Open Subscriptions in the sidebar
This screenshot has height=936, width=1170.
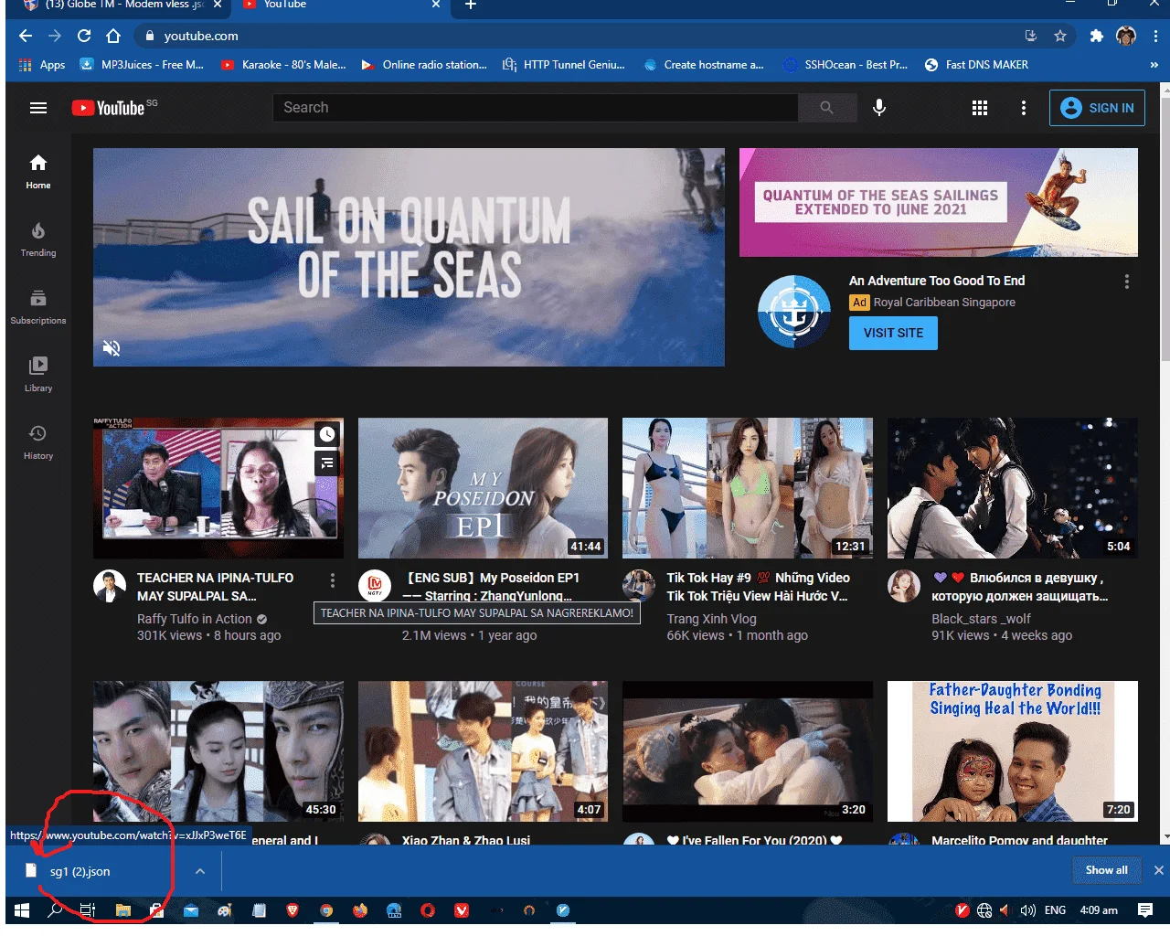click(x=38, y=306)
